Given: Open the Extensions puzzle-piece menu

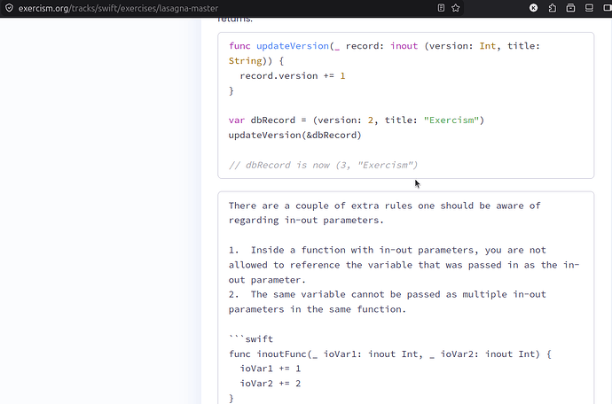Looking at the screenshot, I should pos(553,8).
